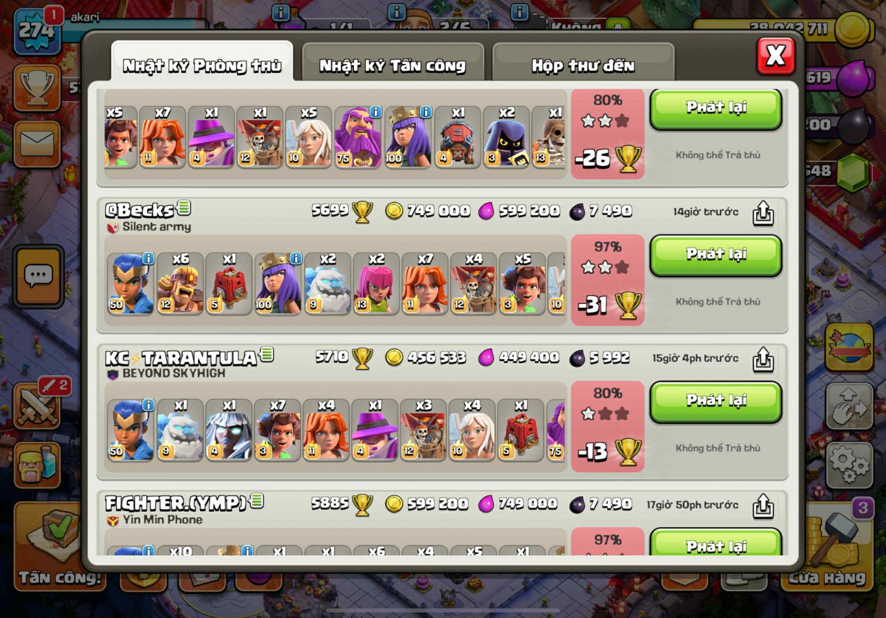The width and height of the screenshot is (886, 618).
Task: Show info for Grand Warden level 75
Action: [x=375, y=112]
